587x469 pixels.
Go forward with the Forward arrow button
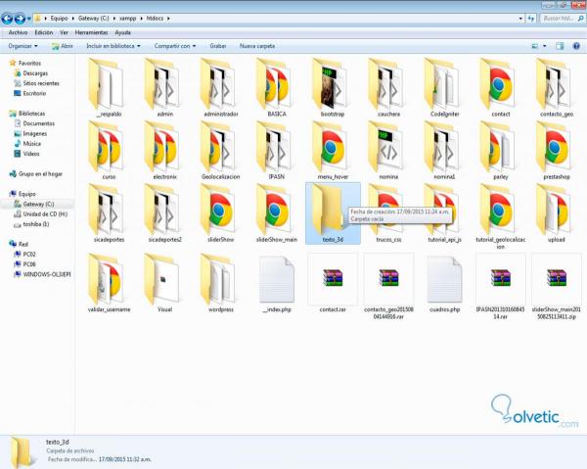pos(20,18)
